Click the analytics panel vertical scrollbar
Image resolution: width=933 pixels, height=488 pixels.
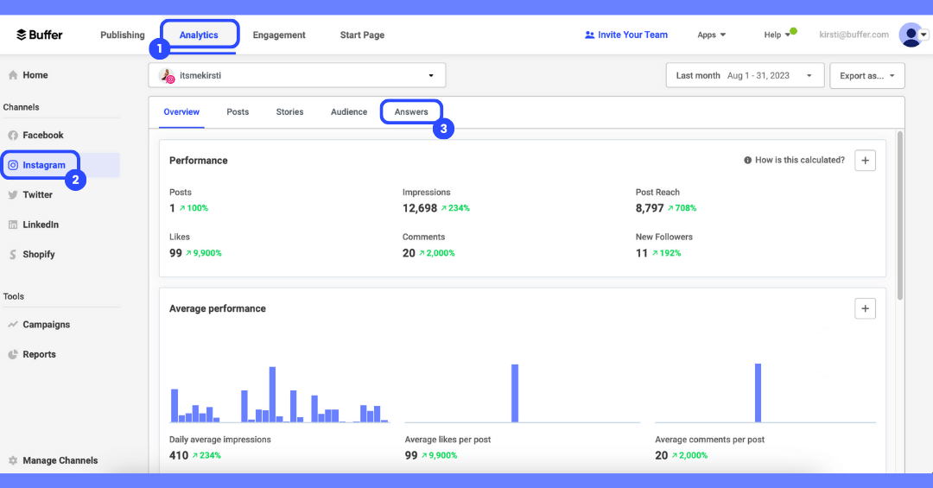[899, 215]
